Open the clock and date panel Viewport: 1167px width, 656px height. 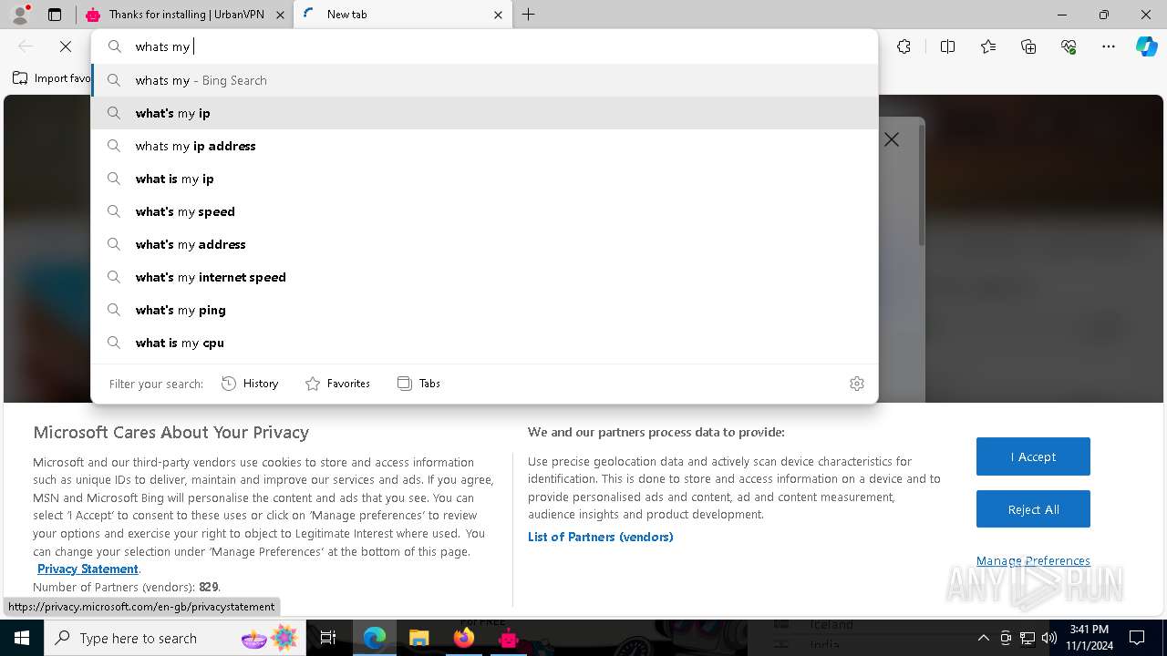point(1090,638)
